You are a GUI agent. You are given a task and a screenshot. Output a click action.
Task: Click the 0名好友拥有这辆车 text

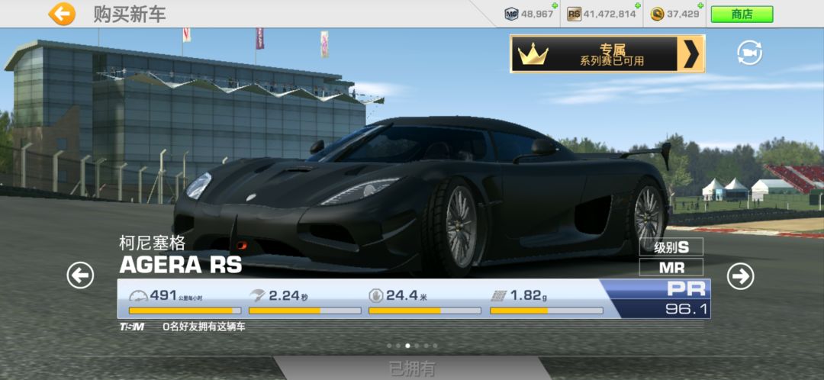(204, 327)
